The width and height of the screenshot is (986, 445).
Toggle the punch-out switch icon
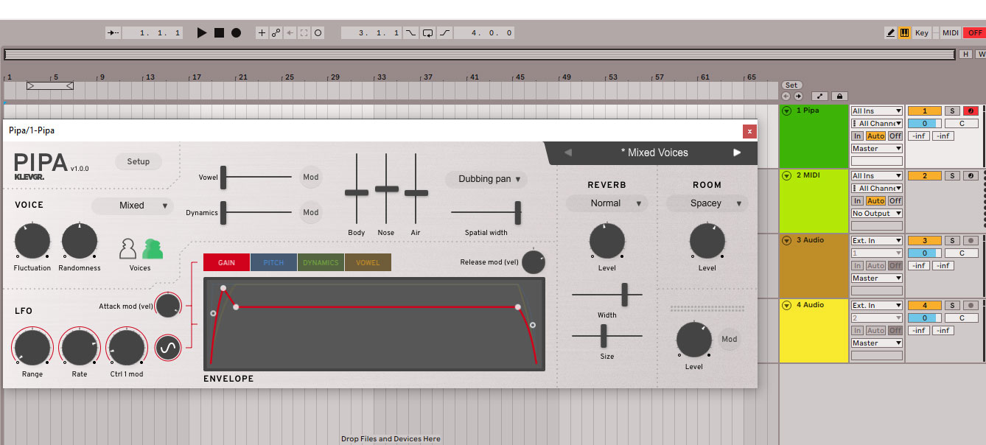tap(444, 33)
